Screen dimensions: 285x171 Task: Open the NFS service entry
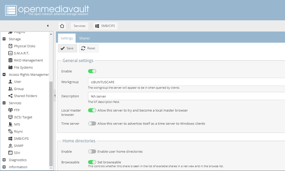17,124
